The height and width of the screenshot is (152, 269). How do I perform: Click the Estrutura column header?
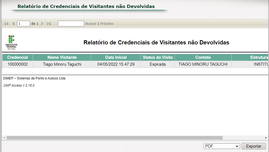[x=250, y=57]
